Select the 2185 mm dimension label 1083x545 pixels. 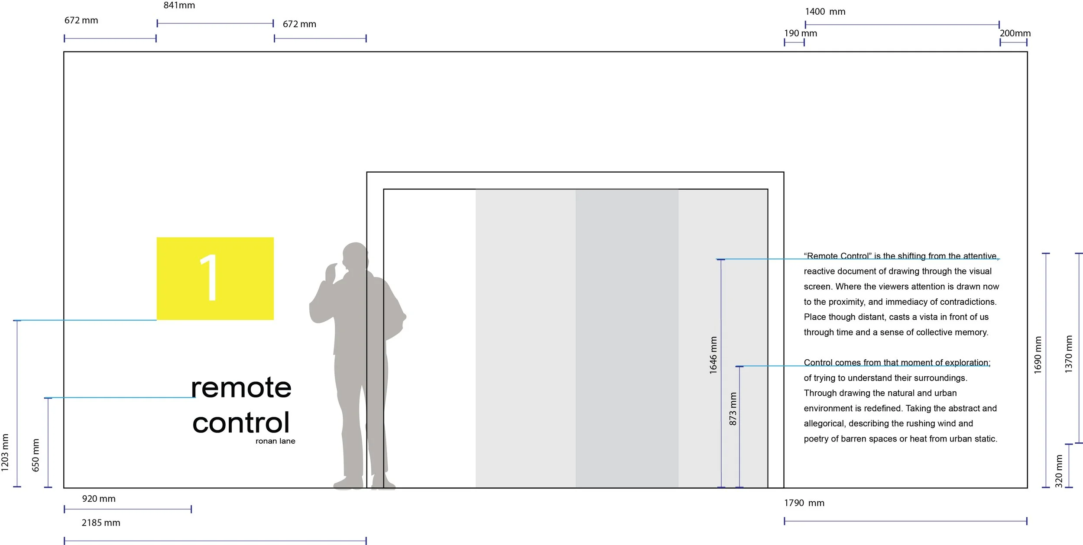101,523
